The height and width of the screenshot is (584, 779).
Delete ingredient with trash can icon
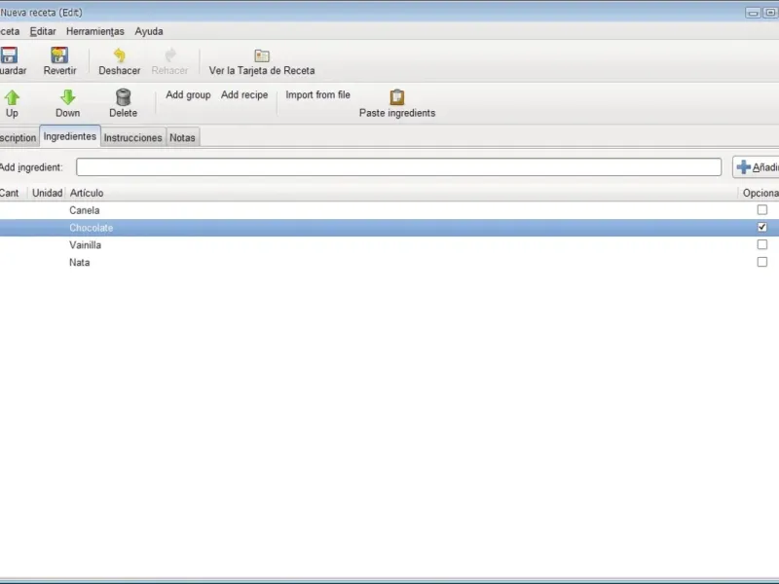[x=124, y=96]
